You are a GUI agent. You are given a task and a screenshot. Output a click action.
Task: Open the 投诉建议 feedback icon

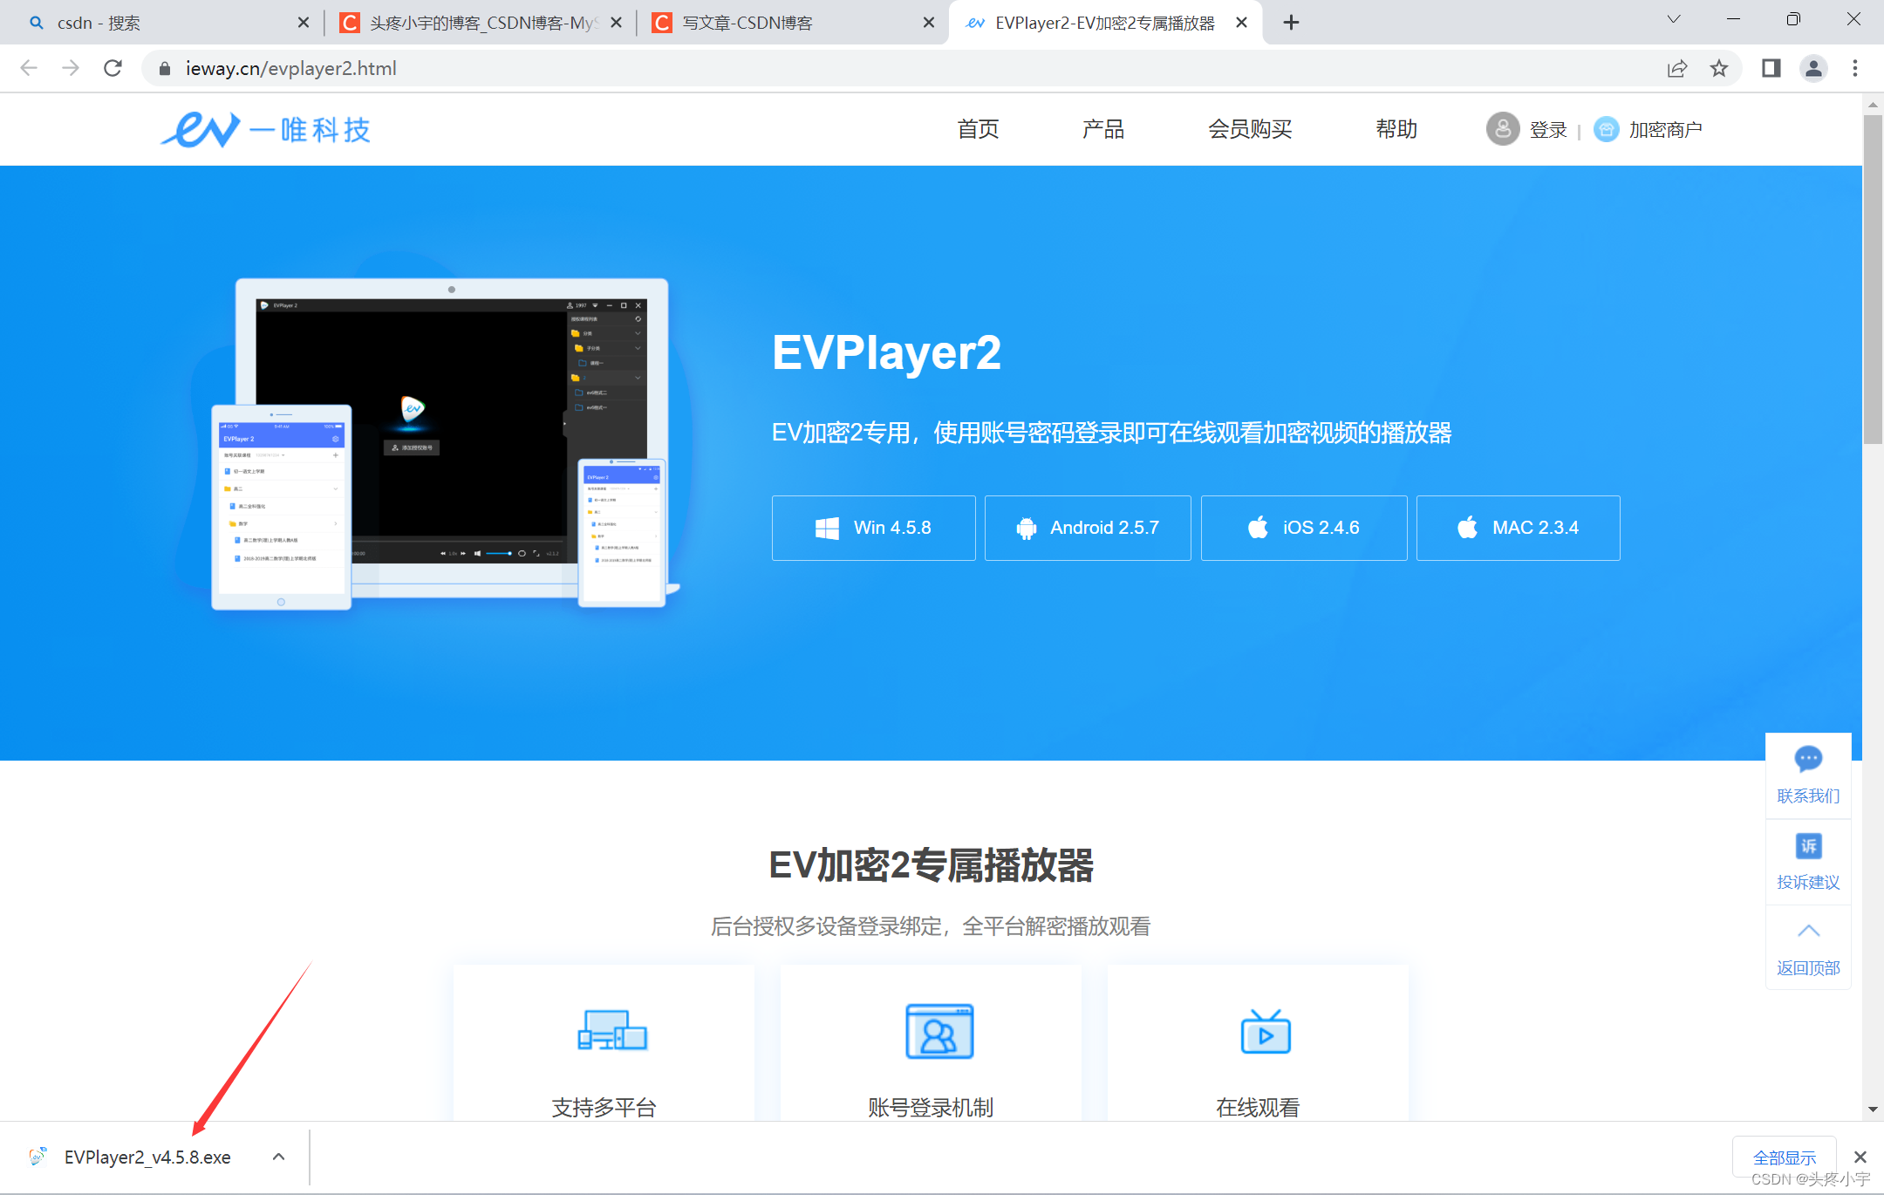[x=1808, y=846]
